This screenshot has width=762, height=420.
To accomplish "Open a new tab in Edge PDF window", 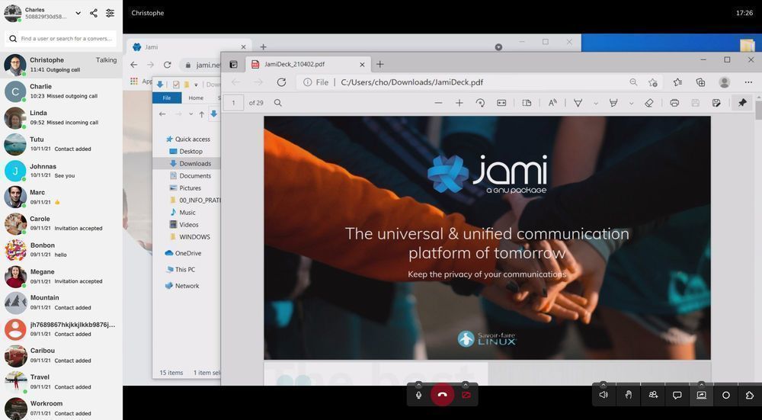I will 380,64.
